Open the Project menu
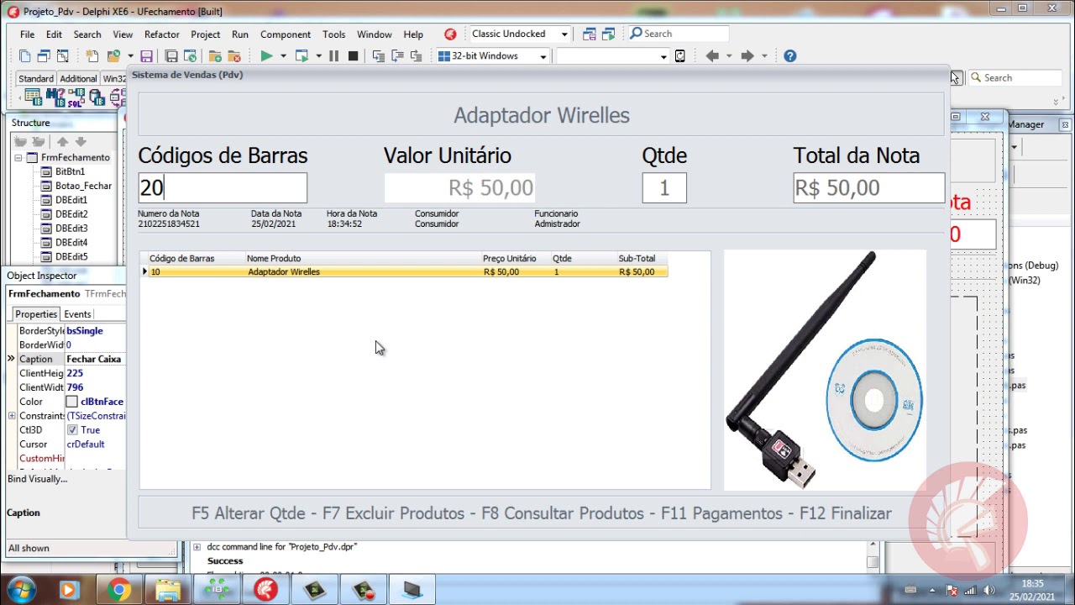Viewport: 1075px width, 605px height. (x=205, y=34)
